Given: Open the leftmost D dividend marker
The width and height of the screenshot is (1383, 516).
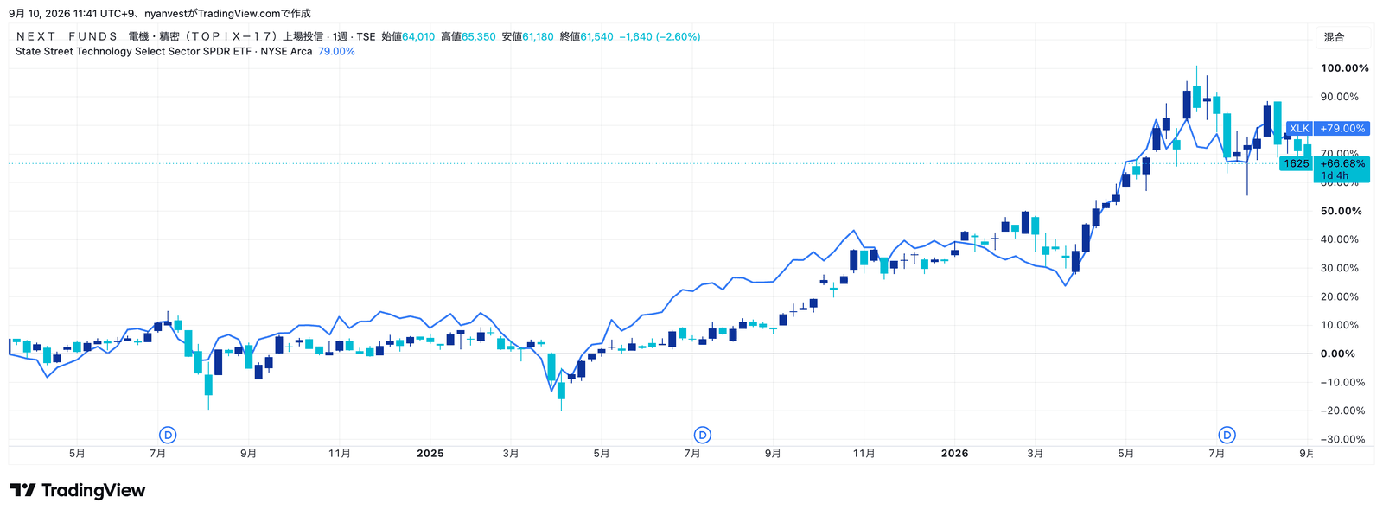Looking at the screenshot, I should (169, 435).
